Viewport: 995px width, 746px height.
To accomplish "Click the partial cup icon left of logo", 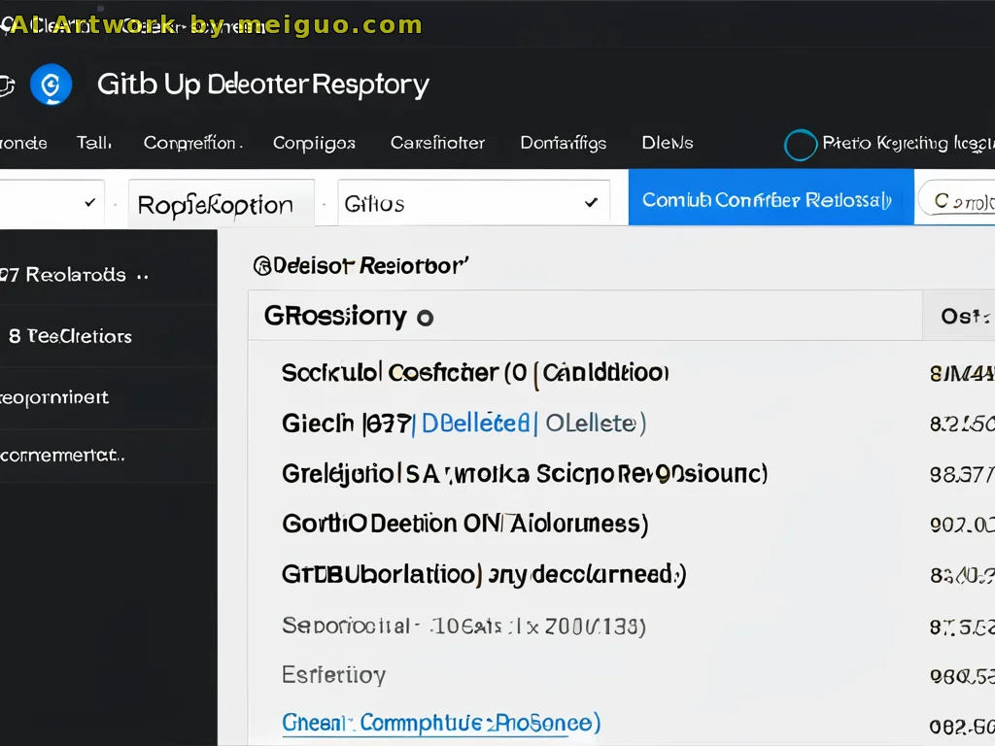I will tap(6, 85).
